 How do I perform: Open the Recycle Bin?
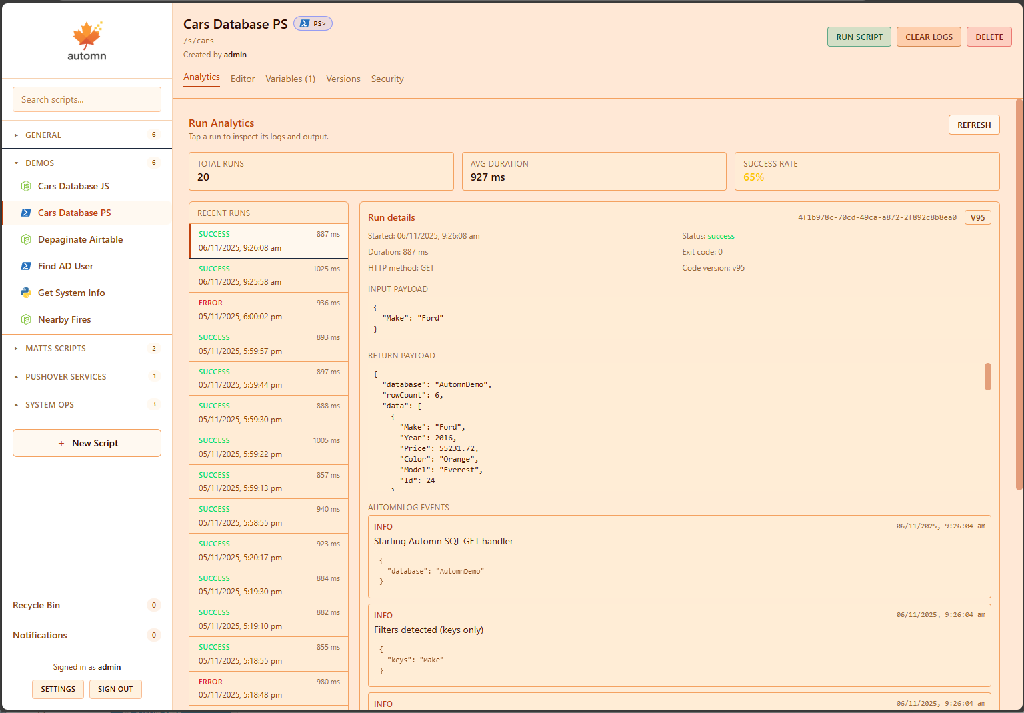87,605
